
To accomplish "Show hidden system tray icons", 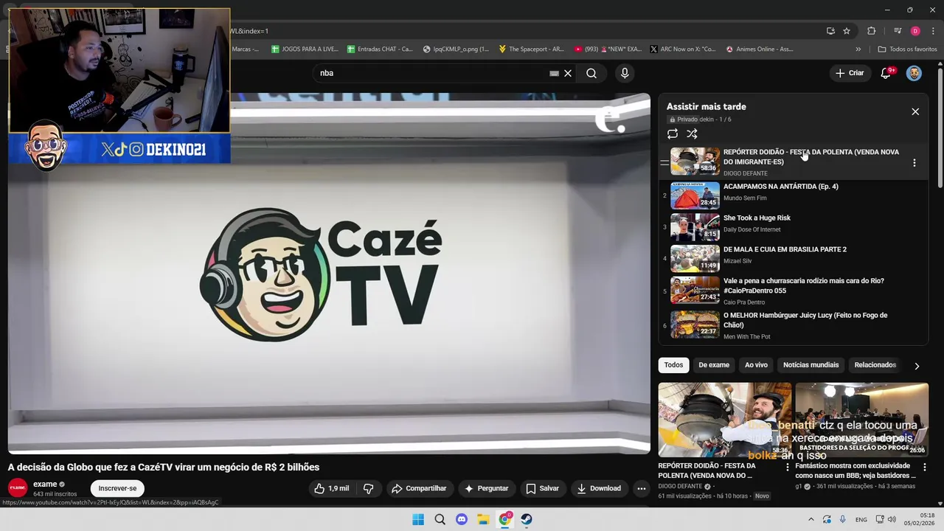I will [811, 519].
